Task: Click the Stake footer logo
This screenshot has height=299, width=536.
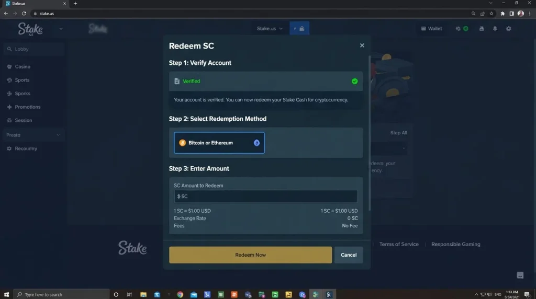Action: (x=132, y=248)
